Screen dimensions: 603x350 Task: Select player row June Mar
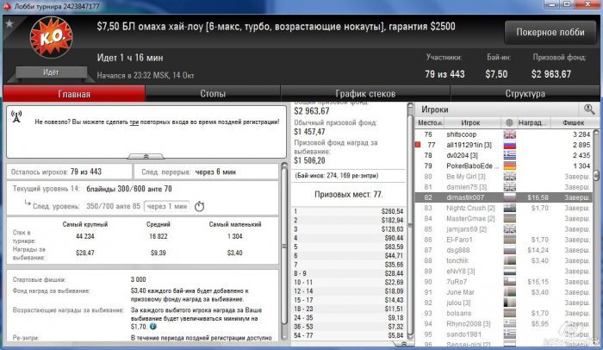coord(504,292)
